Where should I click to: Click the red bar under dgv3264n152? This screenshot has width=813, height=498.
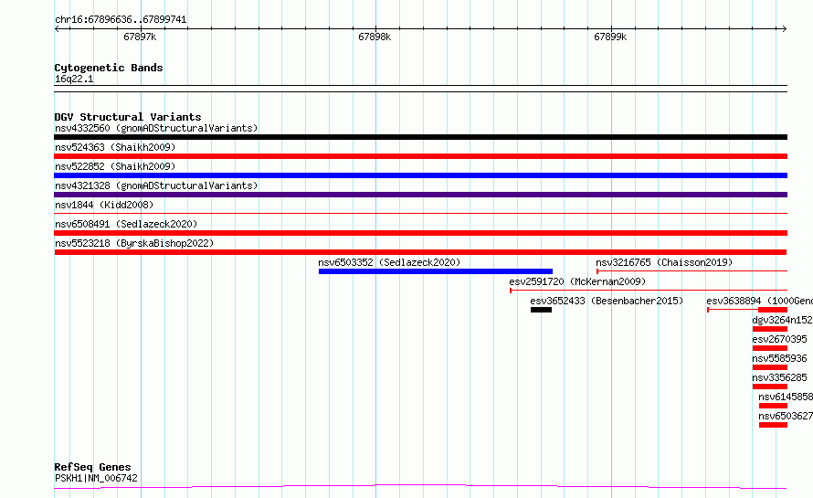pyautogui.click(x=770, y=329)
